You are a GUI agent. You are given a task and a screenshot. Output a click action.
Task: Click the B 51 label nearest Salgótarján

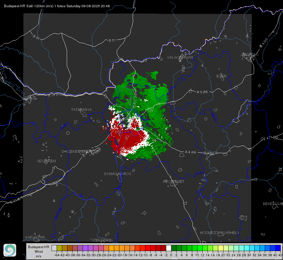coord(112,40)
